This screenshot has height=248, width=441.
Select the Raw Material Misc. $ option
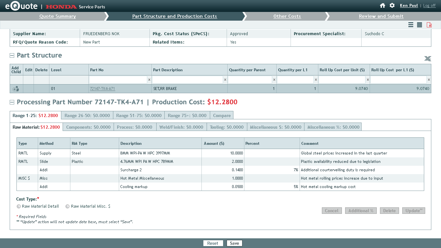tap(67, 206)
